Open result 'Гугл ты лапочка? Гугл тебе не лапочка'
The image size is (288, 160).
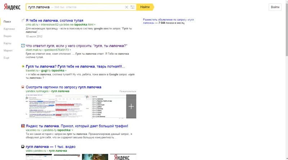point(75,67)
